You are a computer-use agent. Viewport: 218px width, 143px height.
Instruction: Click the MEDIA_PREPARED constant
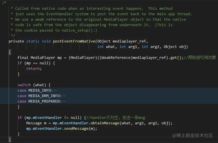(44, 101)
